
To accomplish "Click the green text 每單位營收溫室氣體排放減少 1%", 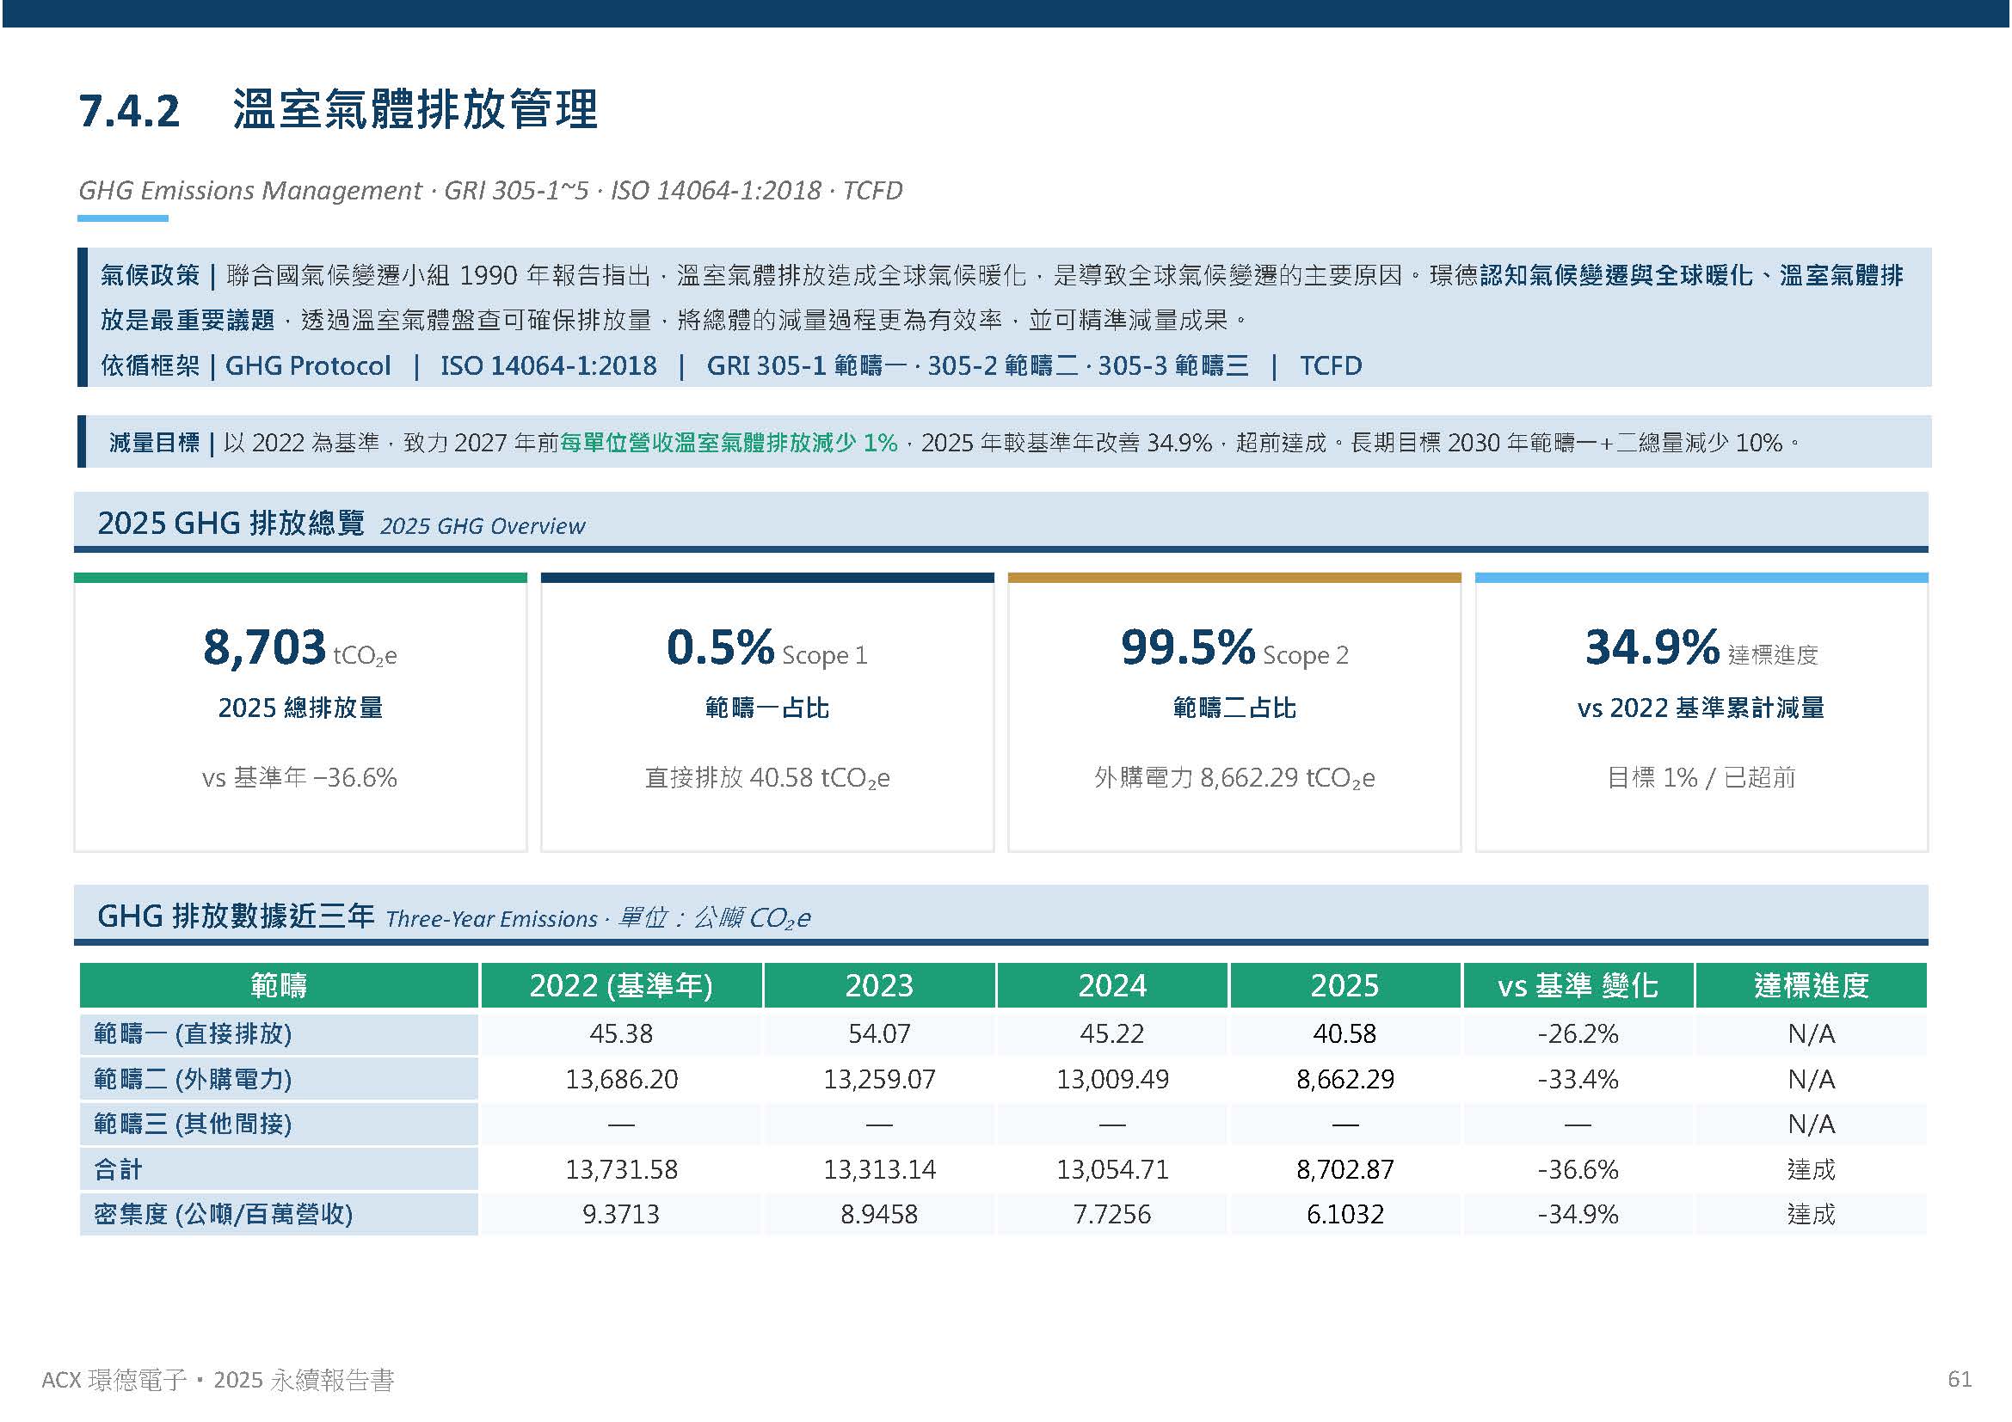I will coord(729,443).
